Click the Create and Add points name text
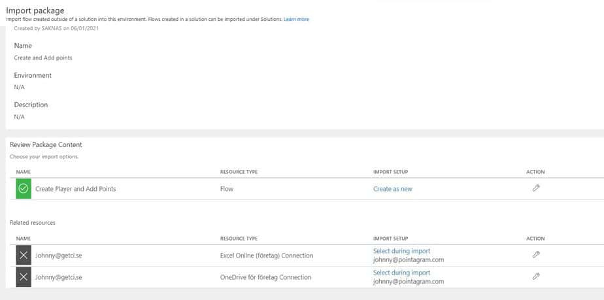 pyautogui.click(x=43, y=58)
